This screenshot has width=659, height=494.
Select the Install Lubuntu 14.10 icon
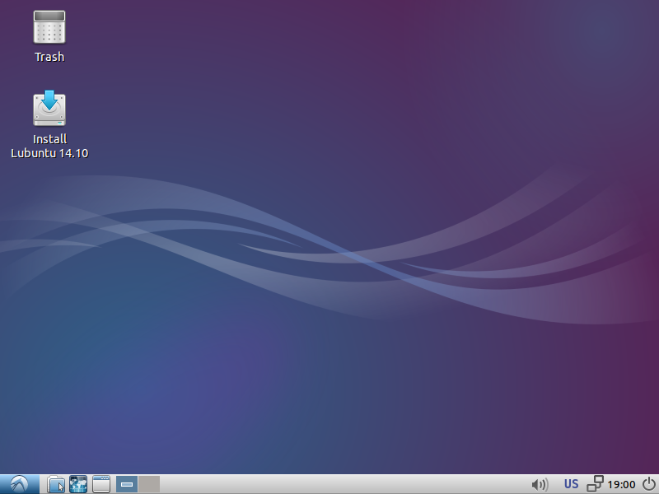[49, 110]
